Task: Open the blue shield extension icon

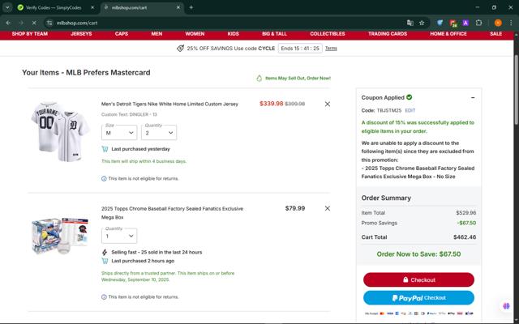Action: tap(440, 23)
